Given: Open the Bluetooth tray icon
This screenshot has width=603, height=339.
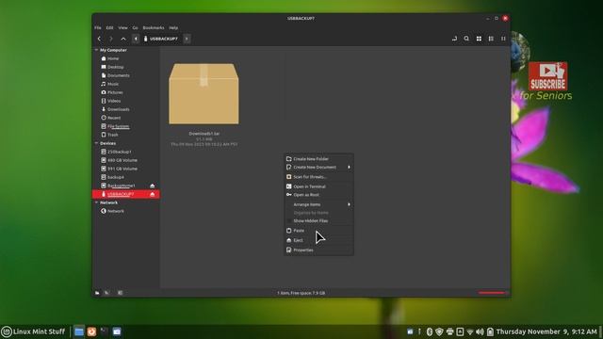Looking at the screenshot, I should tap(430, 331).
